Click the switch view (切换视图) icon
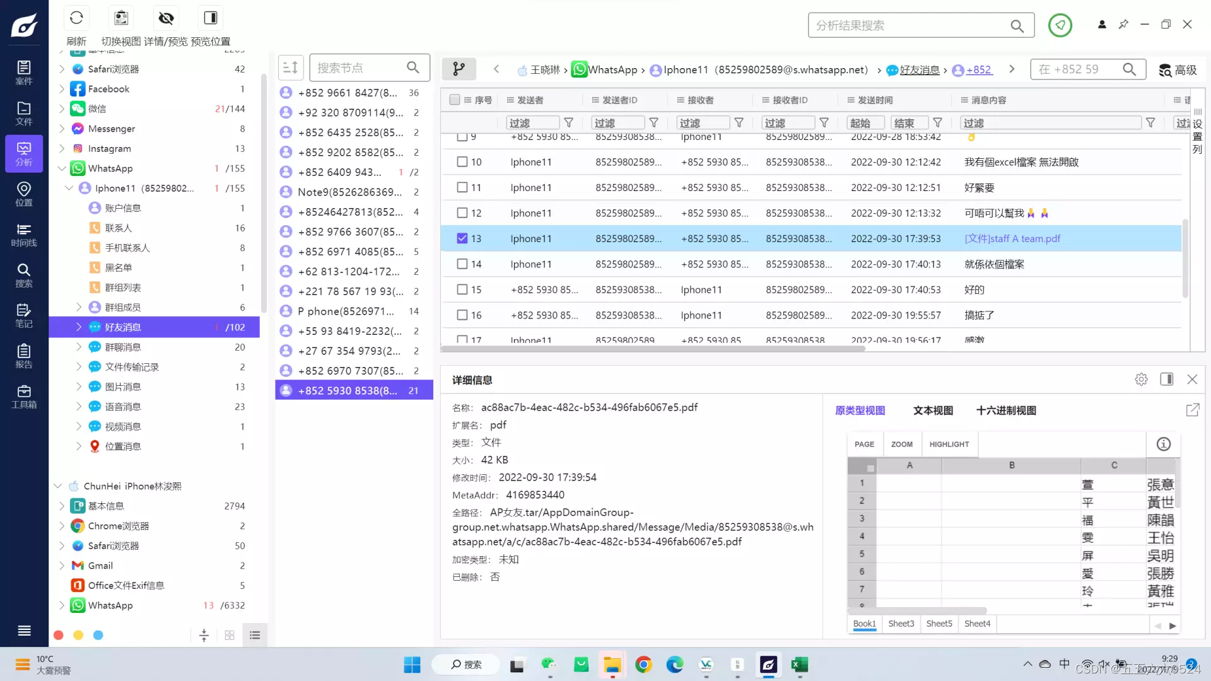 point(121,19)
